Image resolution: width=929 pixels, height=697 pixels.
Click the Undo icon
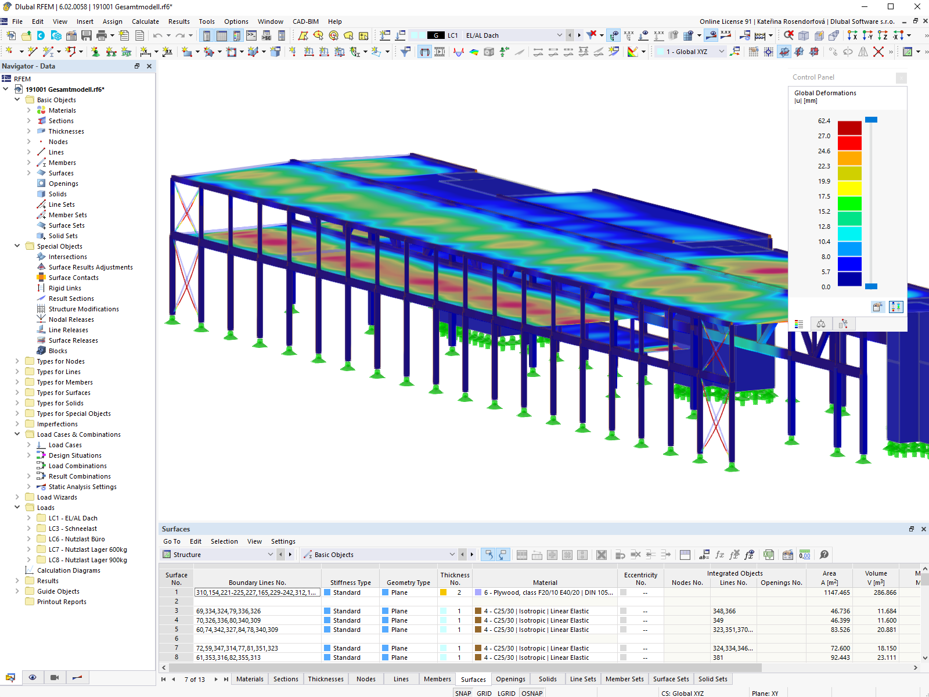tap(158, 35)
